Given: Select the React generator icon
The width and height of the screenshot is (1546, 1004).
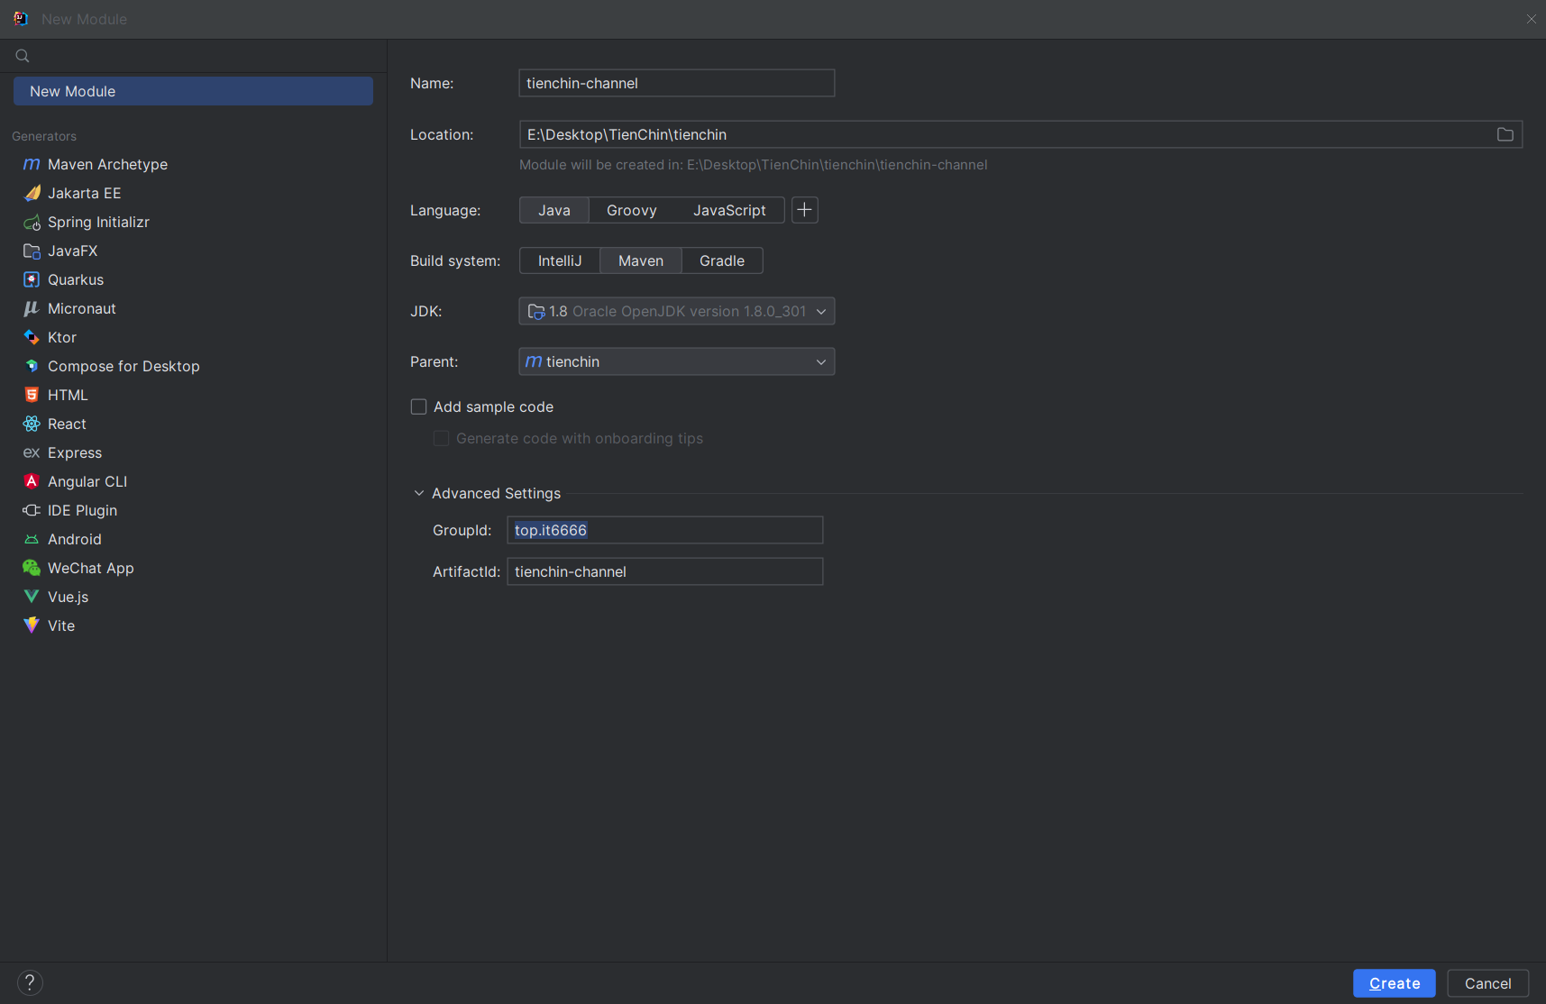Looking at the screenshot, I should [x=32, y=424].
